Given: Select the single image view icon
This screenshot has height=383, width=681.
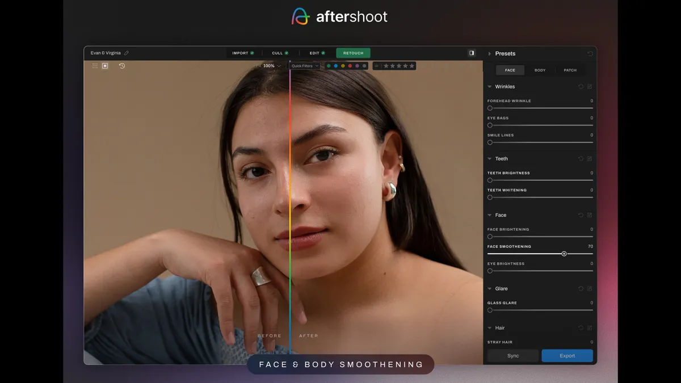Looking at the screenshot, I should (x=105, y=66).
